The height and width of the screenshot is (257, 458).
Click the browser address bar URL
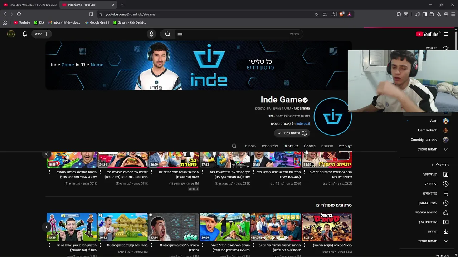tap(130, 14)
